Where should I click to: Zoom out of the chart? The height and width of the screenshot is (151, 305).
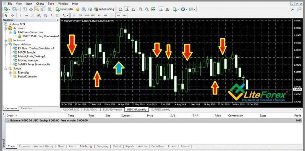tap(147, 9)
